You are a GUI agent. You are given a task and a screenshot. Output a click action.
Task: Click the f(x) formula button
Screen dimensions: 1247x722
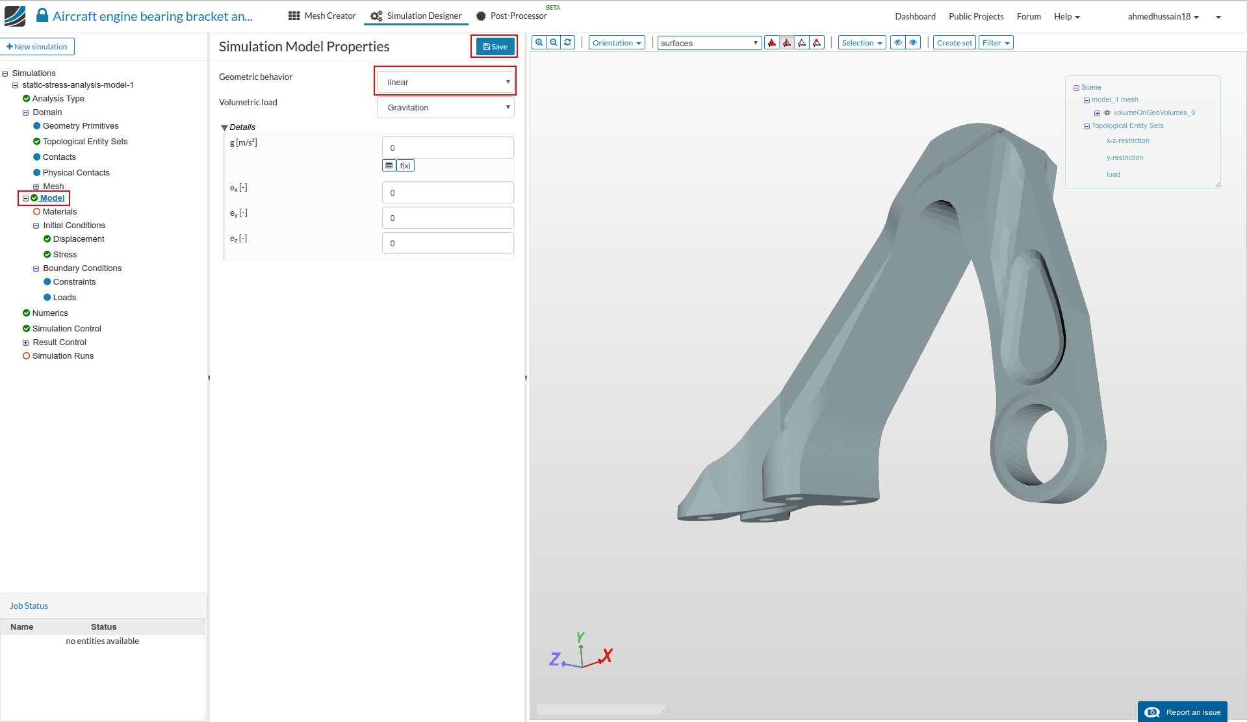pos(405,166)
